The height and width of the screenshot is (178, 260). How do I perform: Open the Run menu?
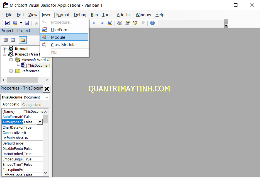point(94,15)
